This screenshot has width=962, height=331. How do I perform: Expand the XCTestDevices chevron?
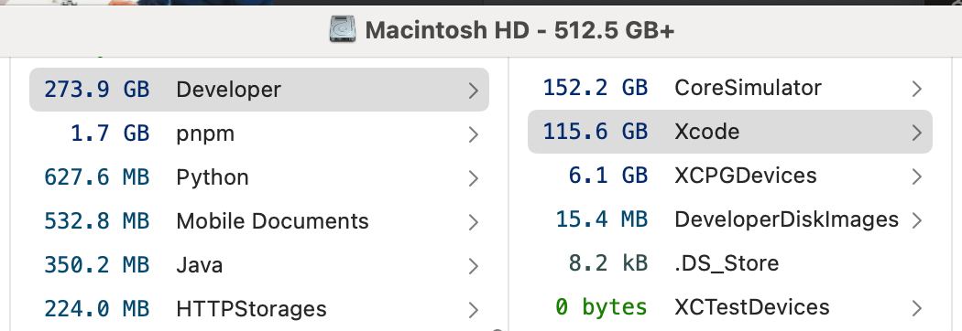(x=916, y=308)
